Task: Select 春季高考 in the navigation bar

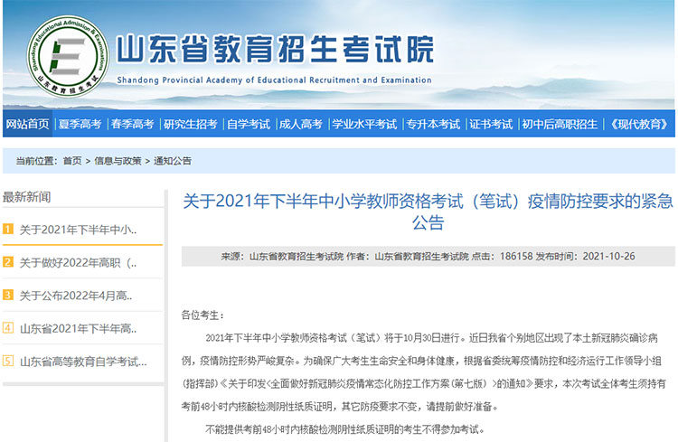Action: tap(132, 124)
